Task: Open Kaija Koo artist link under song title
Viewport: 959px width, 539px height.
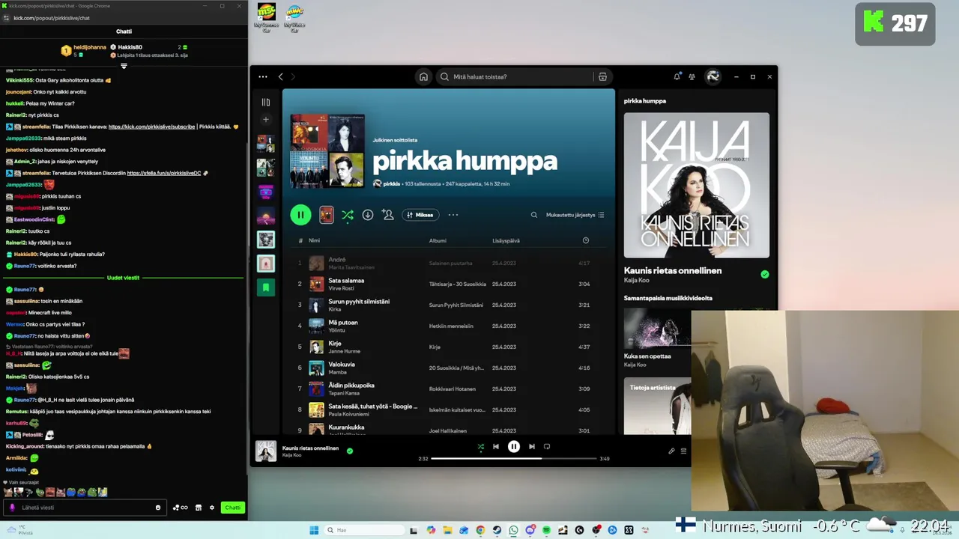Action: (x=637, y=280)
